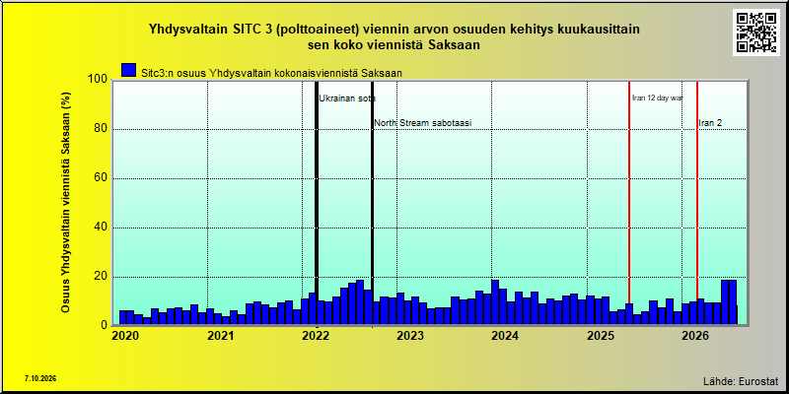Click the y-axis value '20'

click(103, 277)
